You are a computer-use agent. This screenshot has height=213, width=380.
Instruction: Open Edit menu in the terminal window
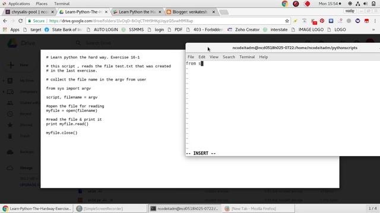point(202,57)
